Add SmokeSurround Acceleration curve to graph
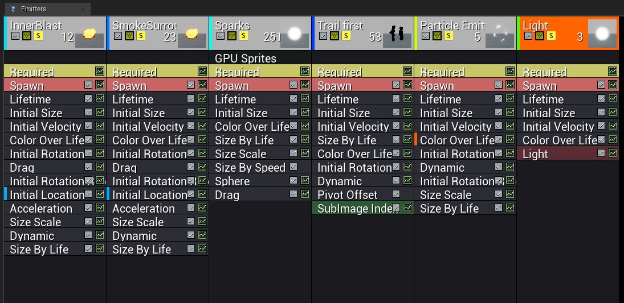 click(x=202, y=207)
